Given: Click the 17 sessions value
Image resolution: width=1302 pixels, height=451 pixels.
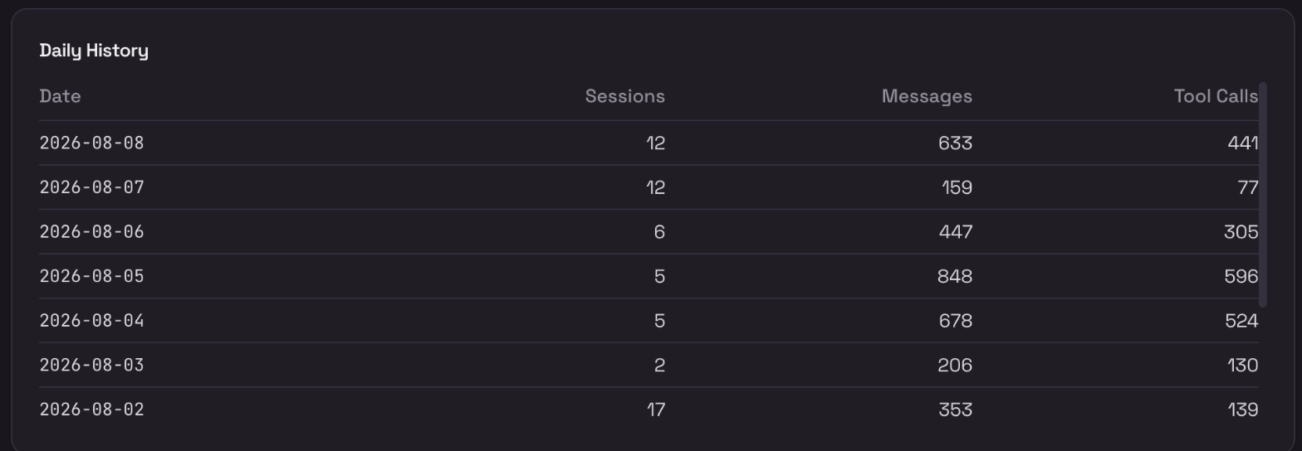Looking at the screenshot, I should click(x=656, y=410).
